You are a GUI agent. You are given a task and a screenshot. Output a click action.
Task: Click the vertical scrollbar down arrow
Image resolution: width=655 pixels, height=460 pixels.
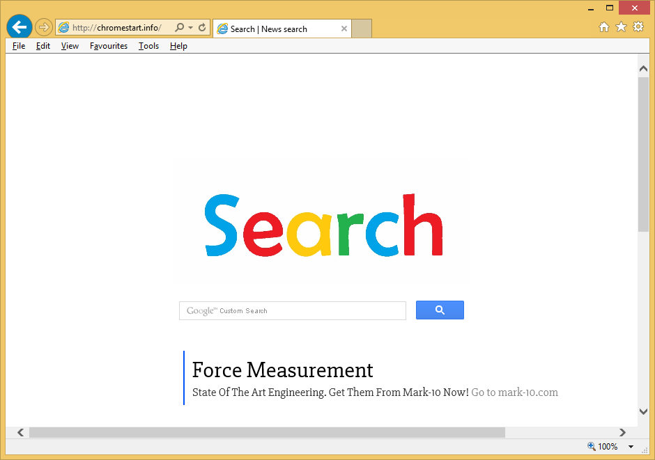tap(643, 411)
